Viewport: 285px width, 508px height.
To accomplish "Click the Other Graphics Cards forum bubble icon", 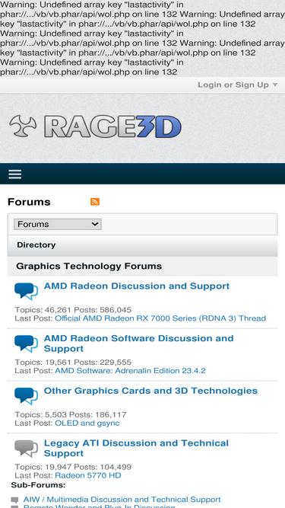I will tap(26, 396).
